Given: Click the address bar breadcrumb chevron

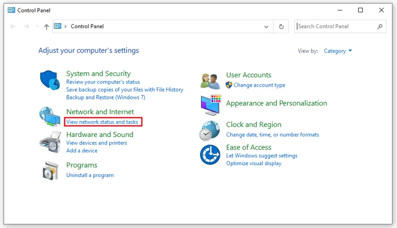Looking at the screenshot, I should coord(66,27).
